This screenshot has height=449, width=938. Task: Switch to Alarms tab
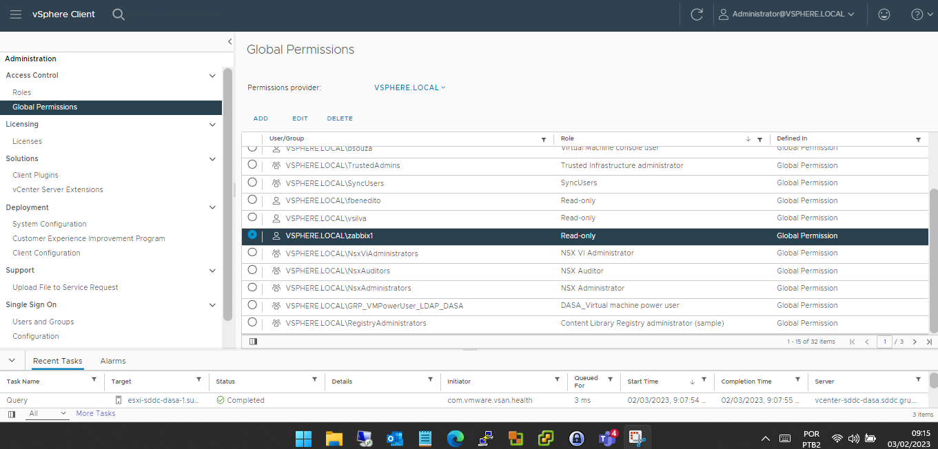click(113, 361)
